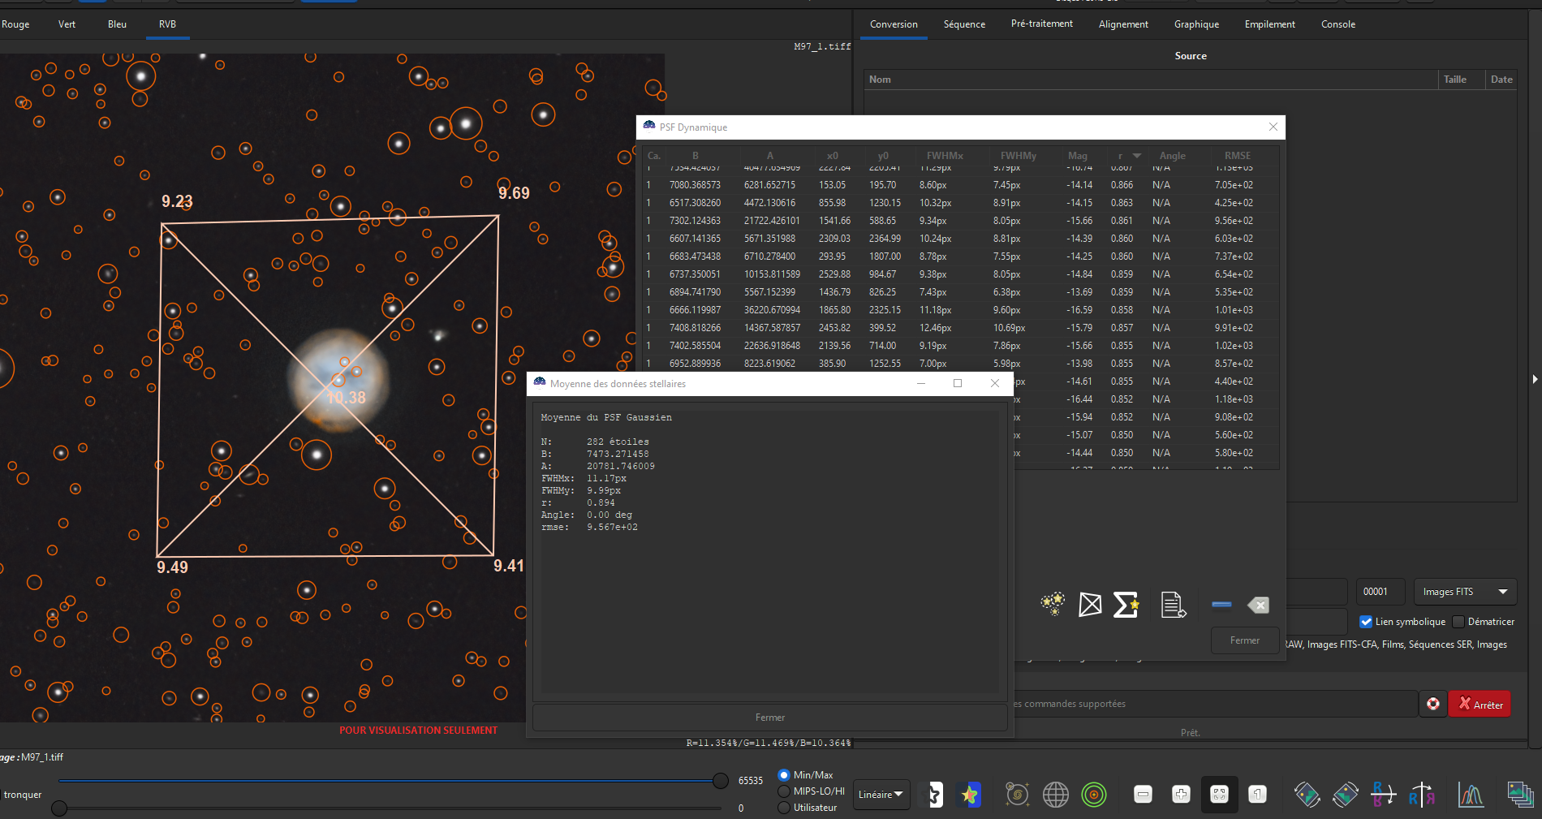Click Fermer in the stellar average dialog
Viewport: 1542px width, 819px height.
coord(769,718)
